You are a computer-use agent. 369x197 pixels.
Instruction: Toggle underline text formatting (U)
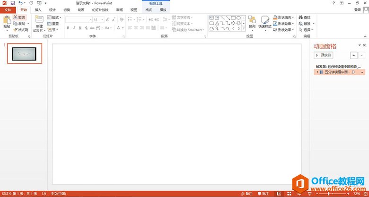[81, 28]
